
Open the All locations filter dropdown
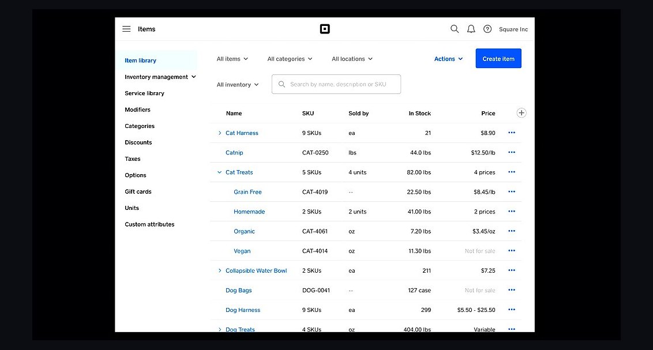(x=352, y=59)
